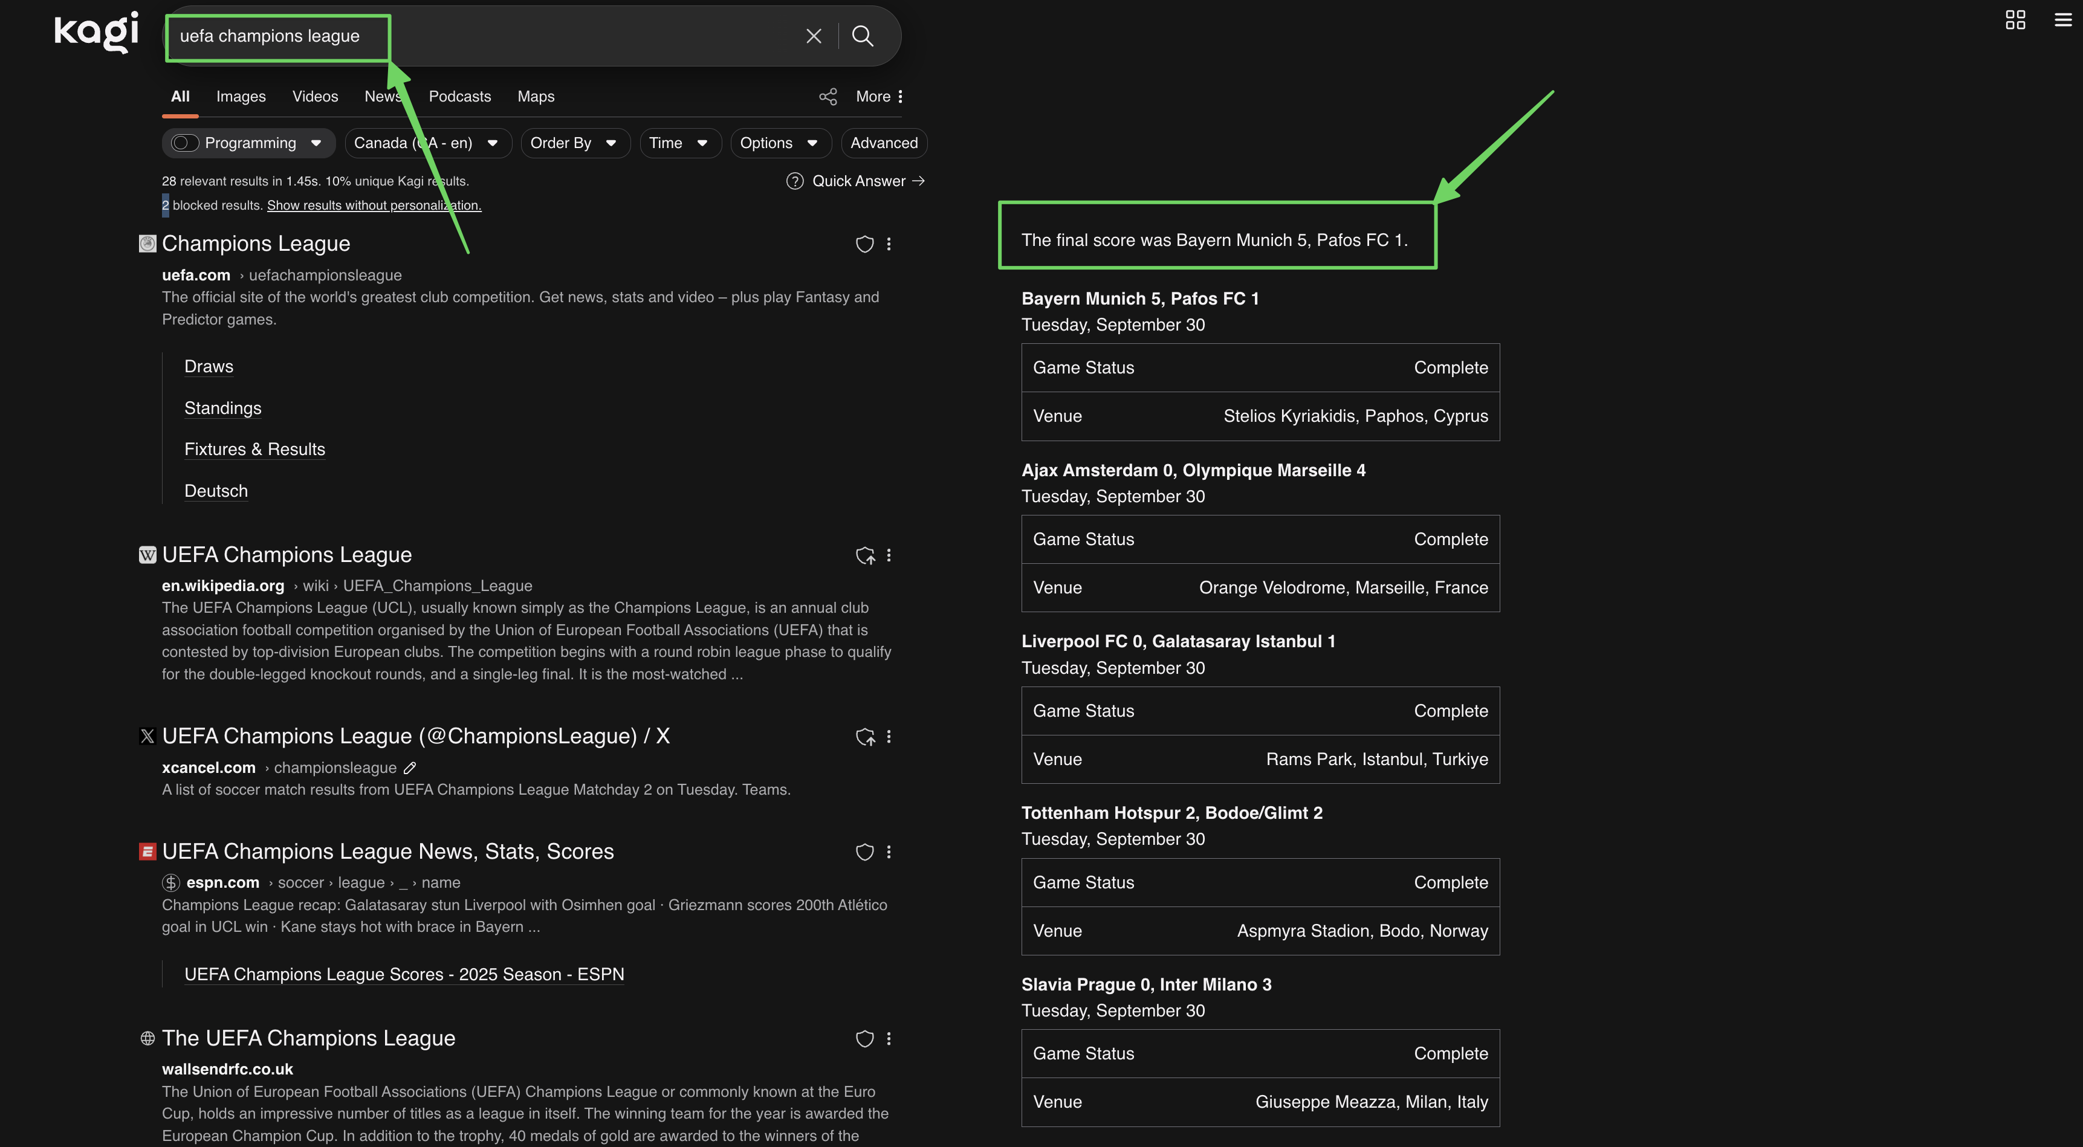Image resolution: width=2083 pixels, height=1147 pixels.
Task: Switch to the Podcasts tab
Action: tap(459, 97)
